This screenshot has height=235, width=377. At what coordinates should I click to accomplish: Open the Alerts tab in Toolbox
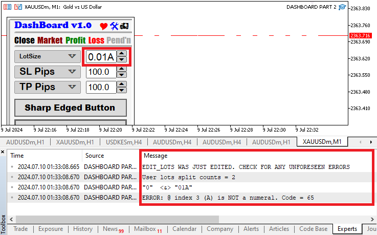coord(251,229)
